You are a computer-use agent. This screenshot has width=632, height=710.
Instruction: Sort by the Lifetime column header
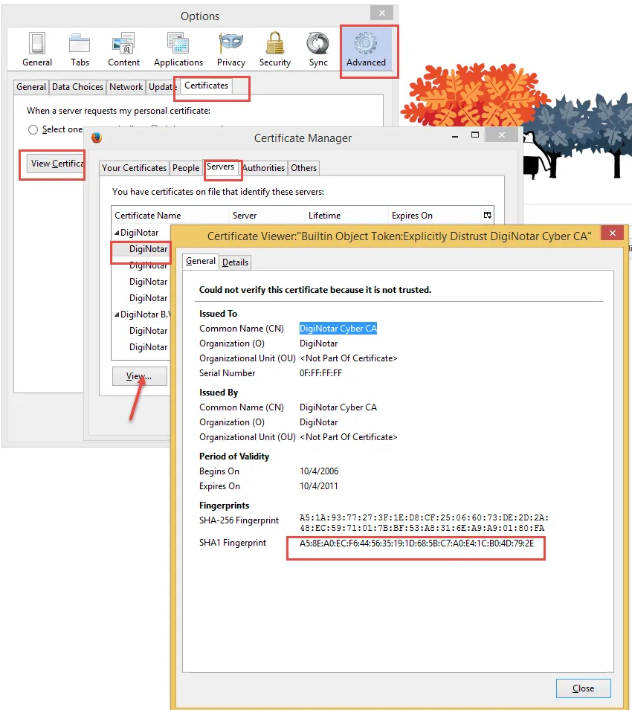point(347,216)
